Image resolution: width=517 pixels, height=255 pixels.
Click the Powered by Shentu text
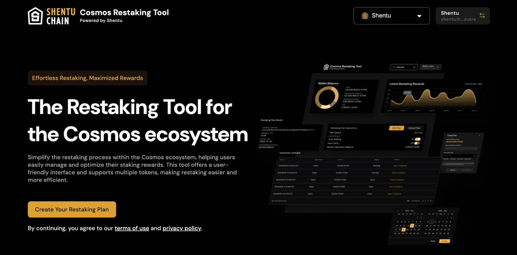tap(101, 21)
